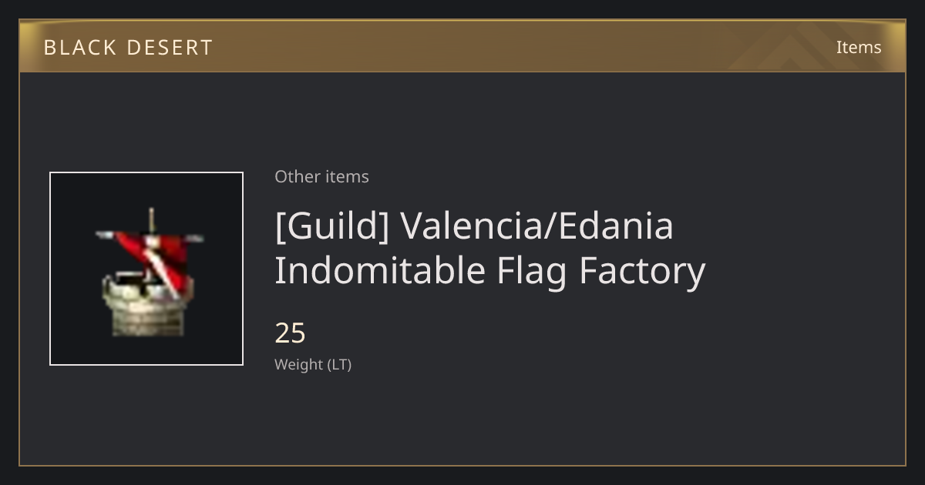Click the gold header banner background
The image size is (925, 485).
coord(462,46)
